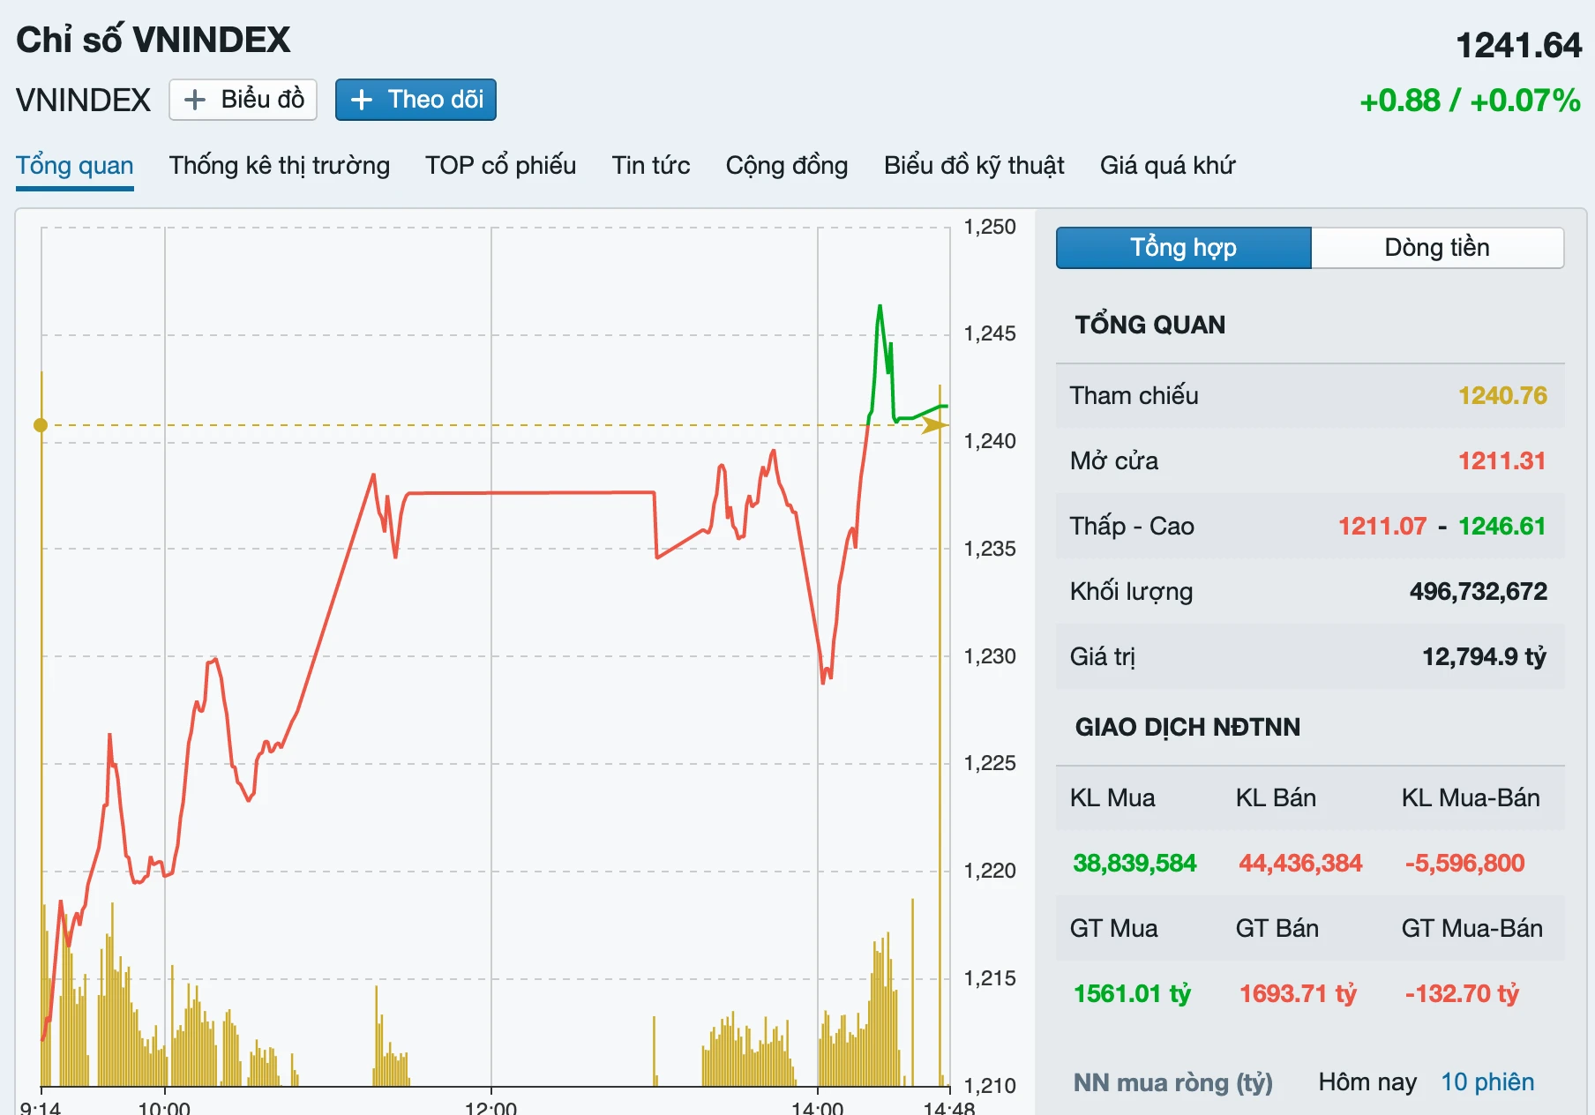Open the Biểu đồ kỹ thuật tab
The image size is (1595, 1115).
[x=974, y=166]
